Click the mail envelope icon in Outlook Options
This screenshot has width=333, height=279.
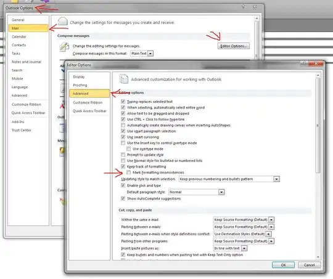[x=63, y=22]
